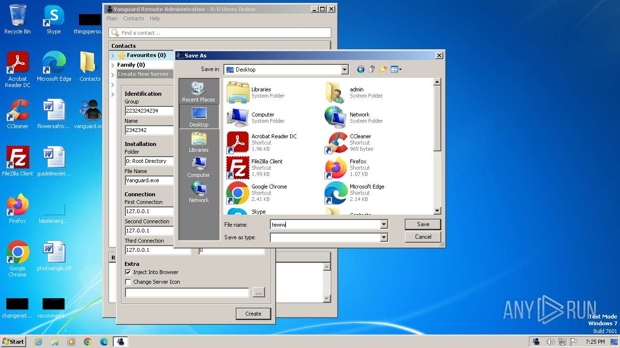Create a new folder icon in Save As
Image resolution: width=620 pixels, height=348 pixels.
tap(383, 70)
